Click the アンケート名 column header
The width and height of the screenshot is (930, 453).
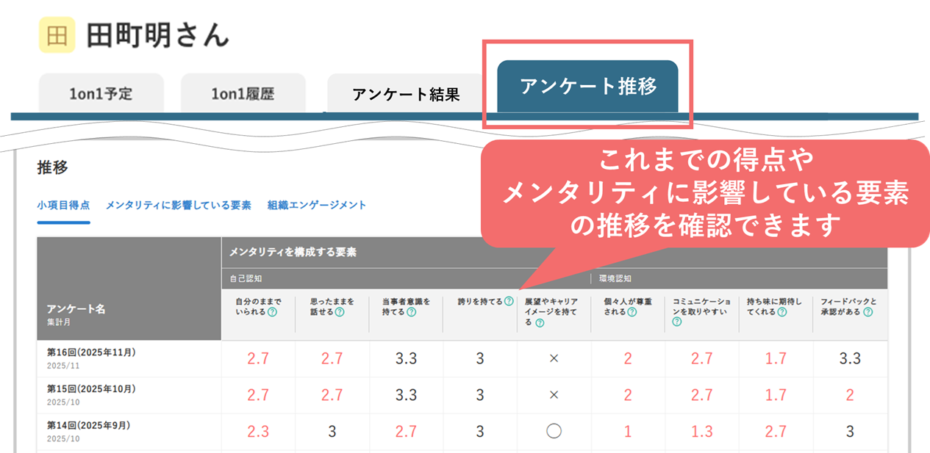tap(76, 309)
